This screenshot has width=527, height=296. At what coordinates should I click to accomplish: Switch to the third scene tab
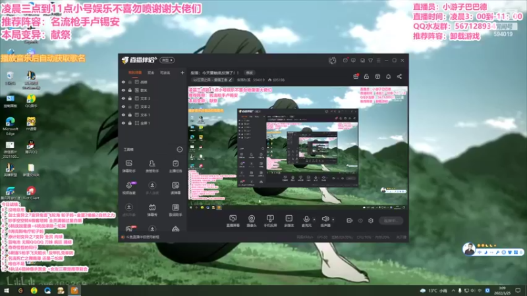click(165, 72)
